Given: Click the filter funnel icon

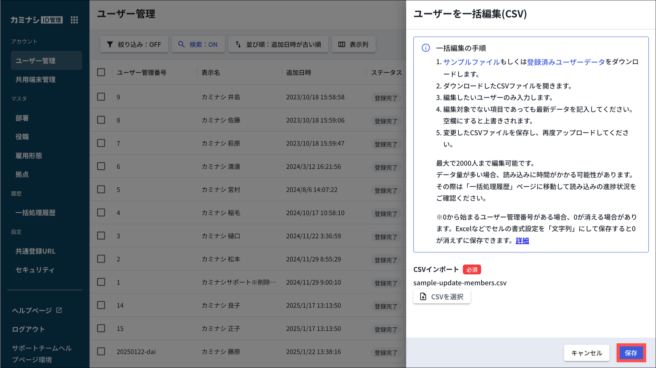Looking at the screenshot, I should (110, 44).
